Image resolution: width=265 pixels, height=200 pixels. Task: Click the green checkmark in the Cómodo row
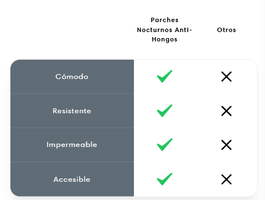coord(164,76)
